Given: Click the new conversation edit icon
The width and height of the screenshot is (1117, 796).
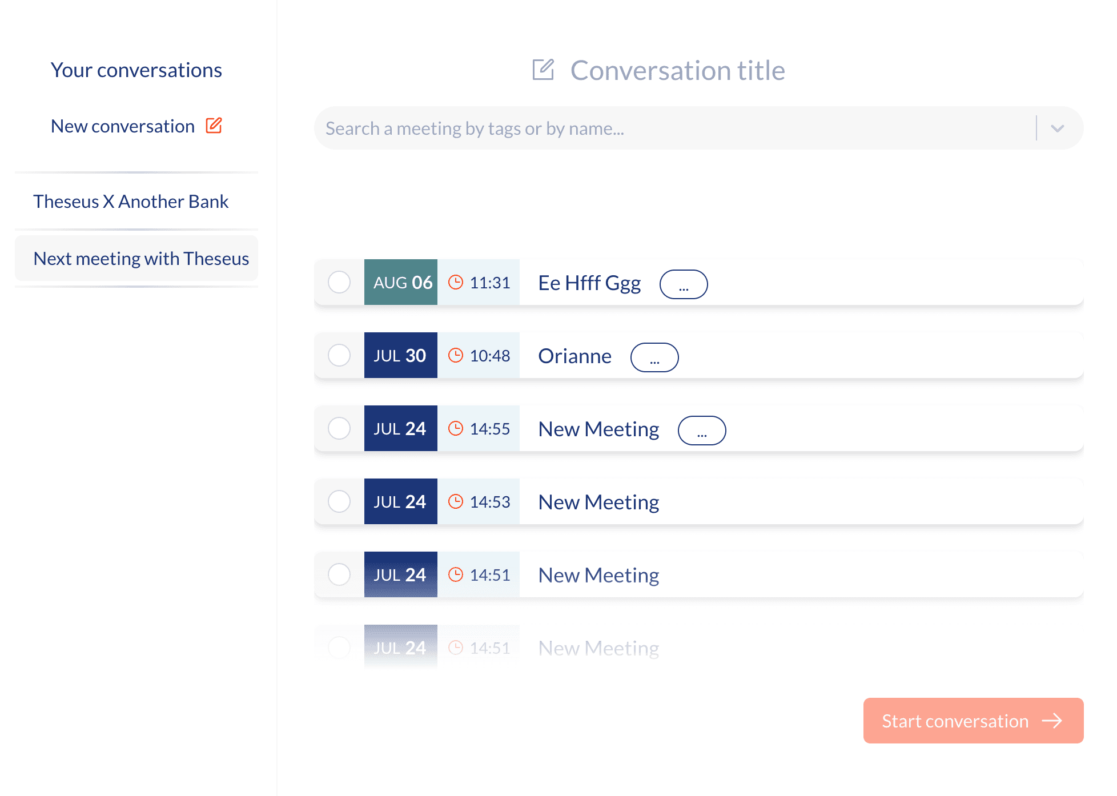Looking at the screenshot, I should 214,126.
